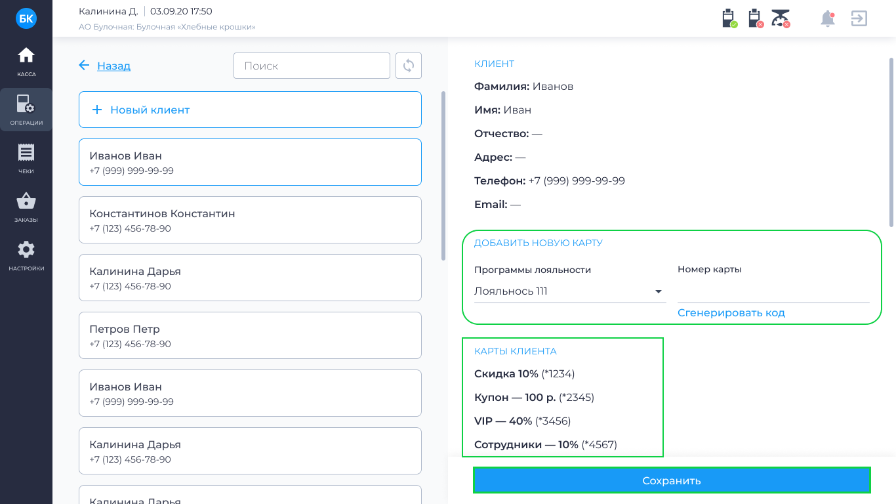Click the Номер карты input field

773,291
